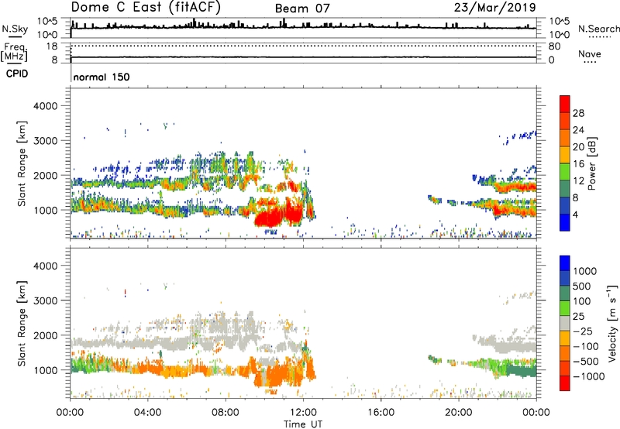Click the 'Velocity [m s⁻¹]' color bar label

tap(612, 323)
